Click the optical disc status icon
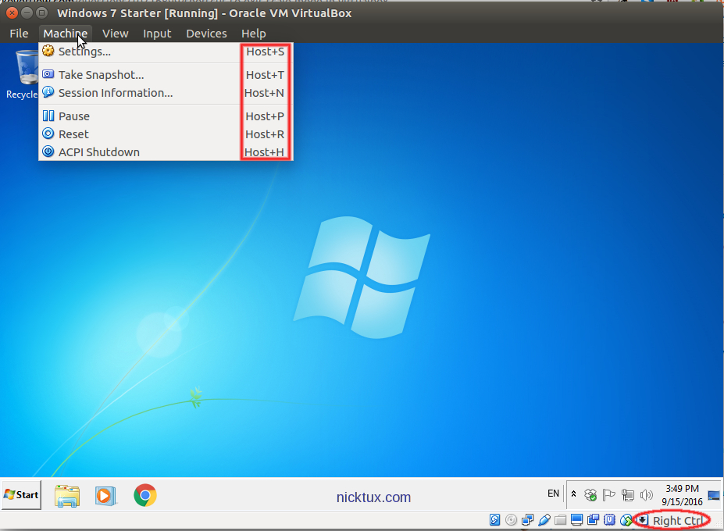724x531 pixels. coord(511,520)
